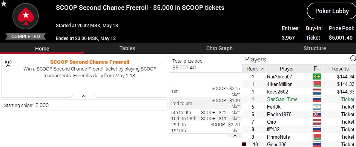Image resolution: width=356 pixels, height=147 pixels.
Task: Click the Brazil flag beside RuiAbreu07
Action: point(317,77)
